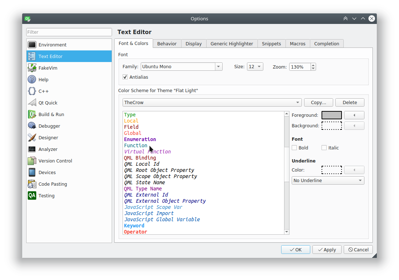
Task: Enable the Bold font checkbox
Action: point(295,148)
